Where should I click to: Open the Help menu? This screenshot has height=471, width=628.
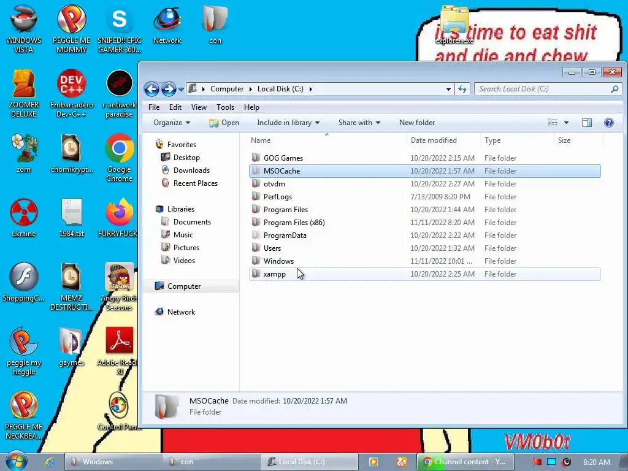[x=251, y=107]
